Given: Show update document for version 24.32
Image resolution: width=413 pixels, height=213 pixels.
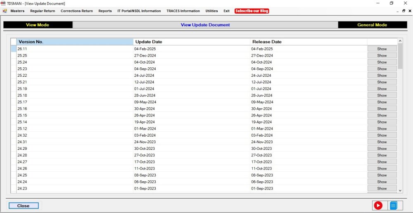Looking at the screenshot, I should 382,135.
